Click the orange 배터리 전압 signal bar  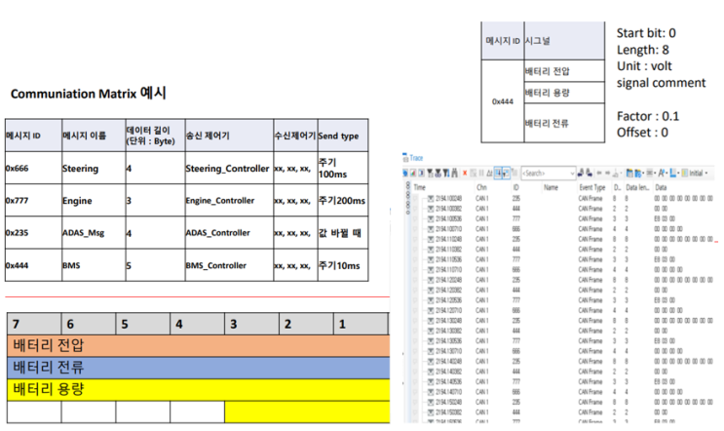tap(195, 344)
